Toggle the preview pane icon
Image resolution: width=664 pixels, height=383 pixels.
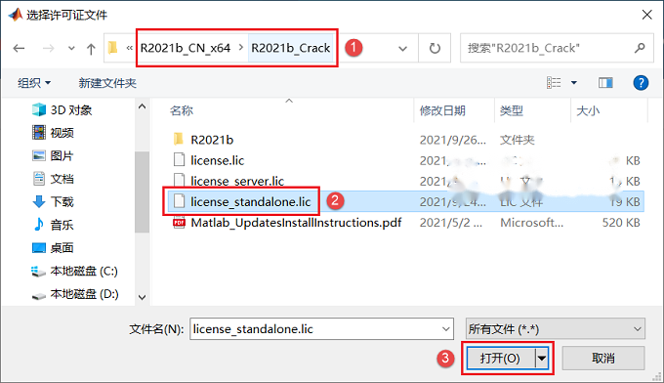[x=605, y=83]
